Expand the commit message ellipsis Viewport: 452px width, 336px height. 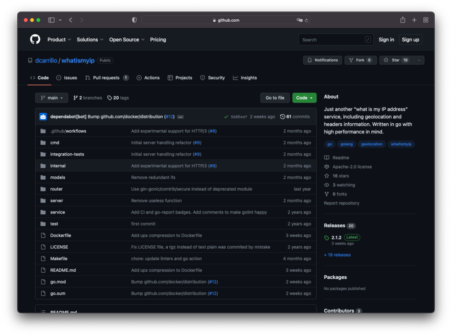pyautogui.click(x=181, y=117)
